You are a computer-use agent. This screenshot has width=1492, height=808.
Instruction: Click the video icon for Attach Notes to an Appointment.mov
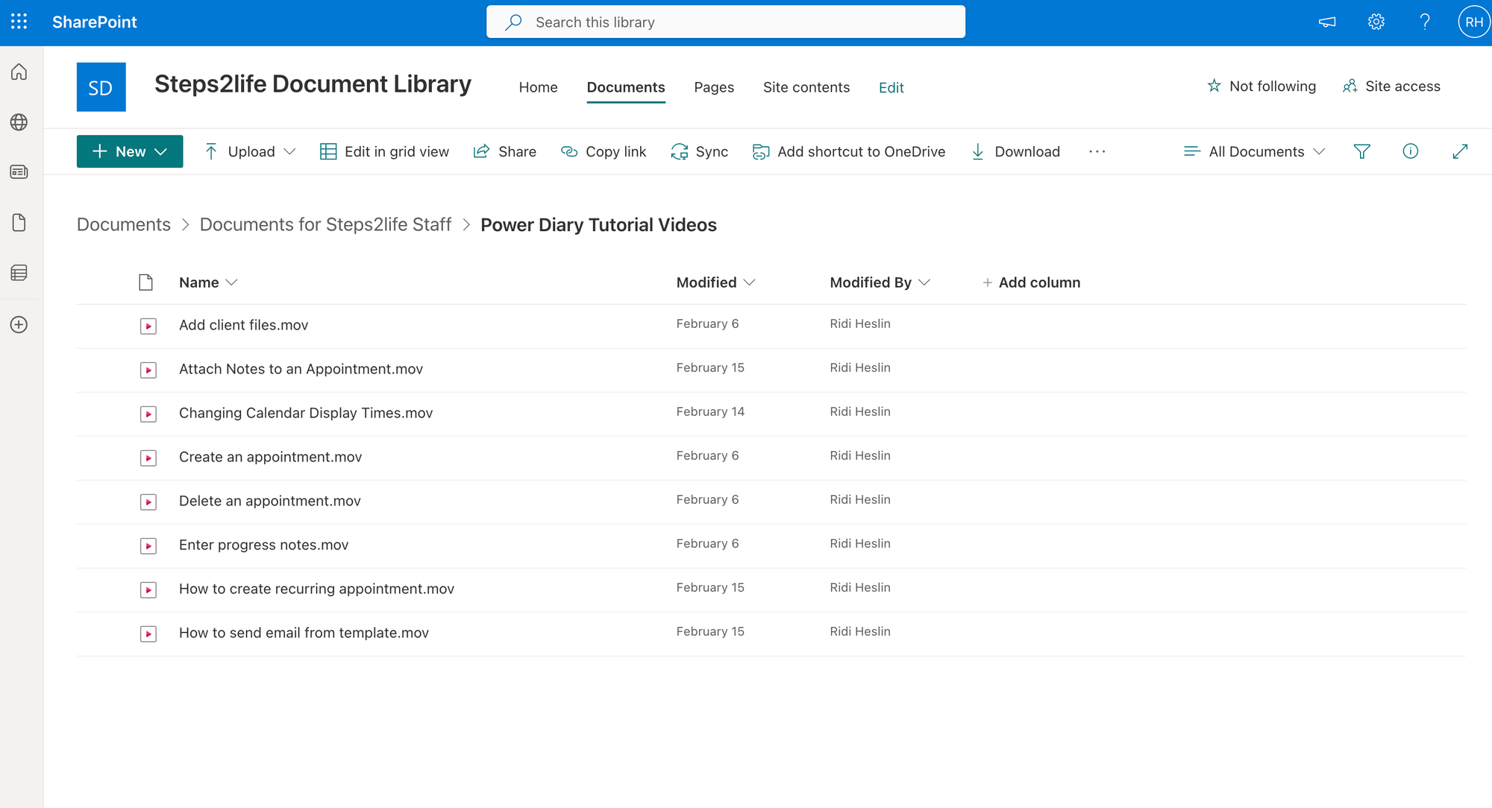tap(148, 370)
